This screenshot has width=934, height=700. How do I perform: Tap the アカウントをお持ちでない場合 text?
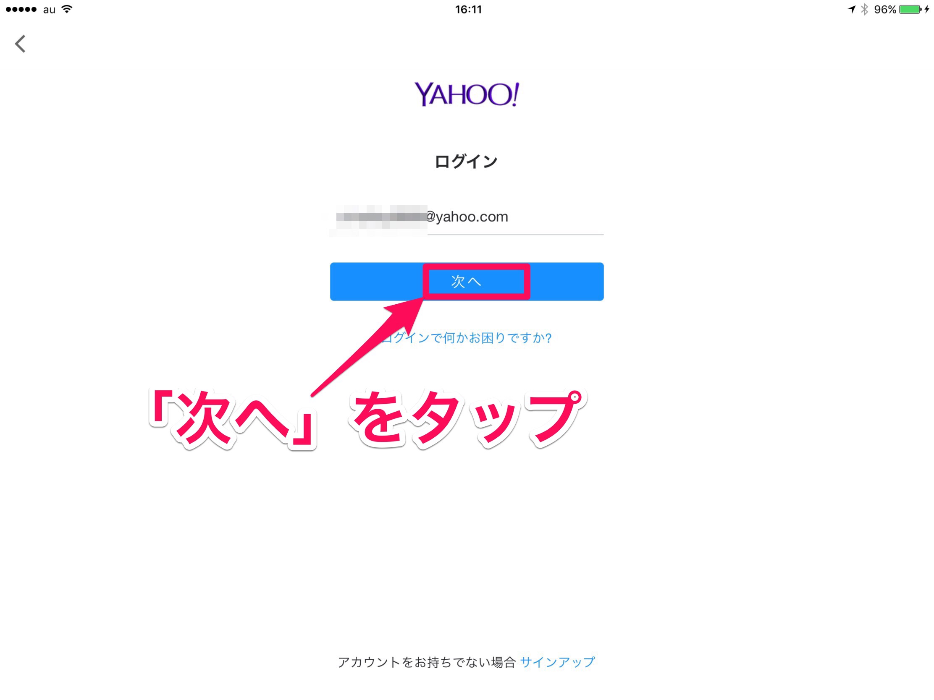(426, 662)
